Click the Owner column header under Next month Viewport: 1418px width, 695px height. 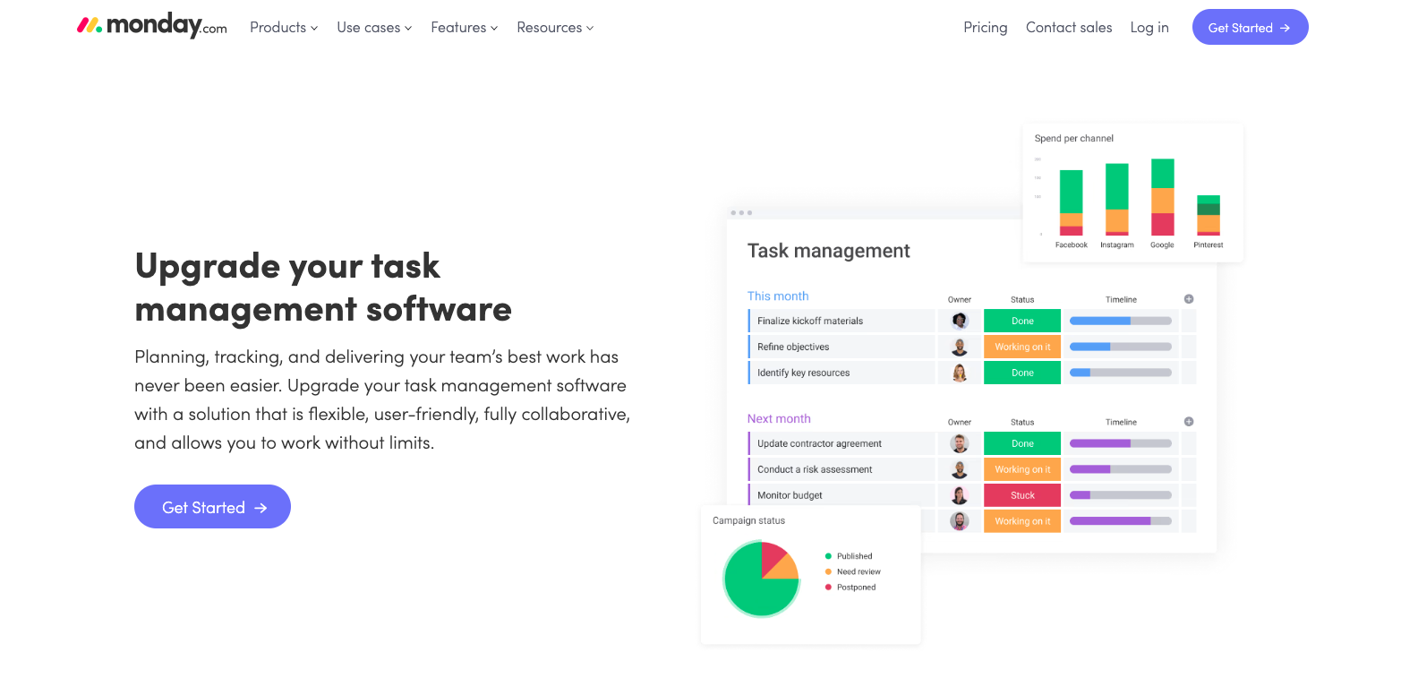[x=960, y=423]
